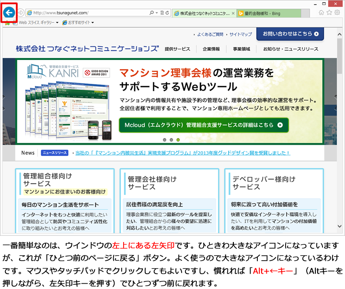Screen dimensions: 345x289
Task: Click the red 左上にある左矢印 text in article
Action: pyautogui.click(x=143, y=245)
